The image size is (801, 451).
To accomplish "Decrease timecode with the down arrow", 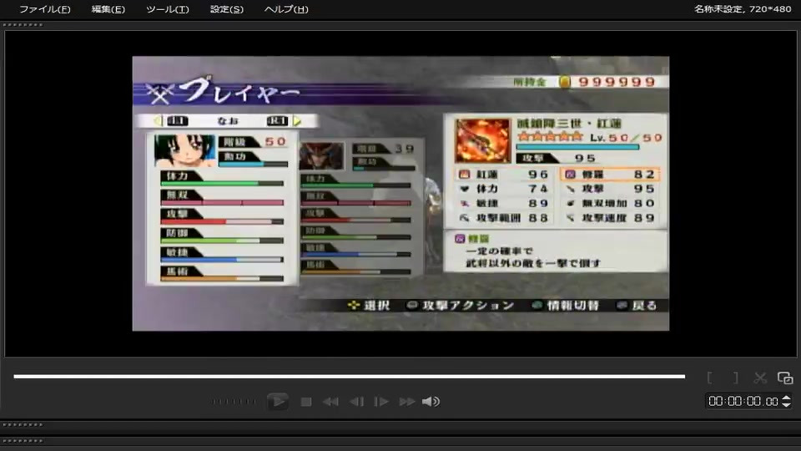I will coord(786,405).
